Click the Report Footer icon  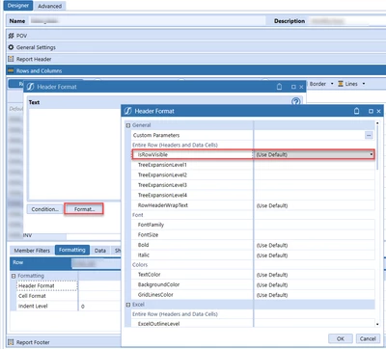(11, 342)
